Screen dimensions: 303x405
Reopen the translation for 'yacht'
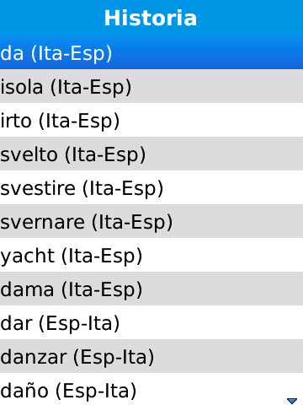click(151, 255)
